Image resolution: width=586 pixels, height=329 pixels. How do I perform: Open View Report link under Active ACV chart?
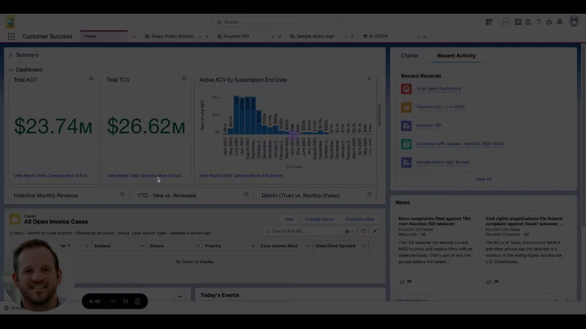[x=241, y=175]
